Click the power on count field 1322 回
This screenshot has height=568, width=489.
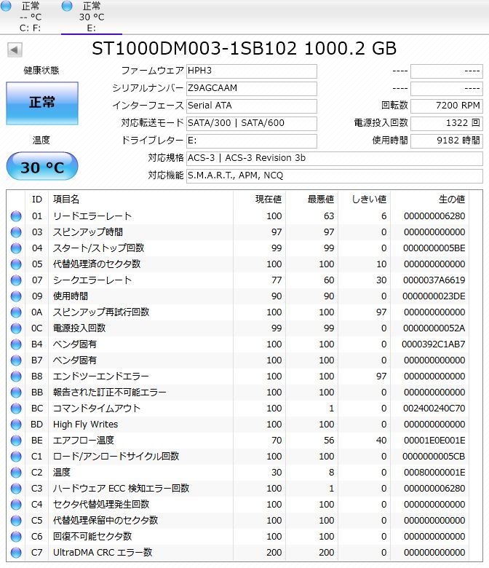pyautogui.click(x=447, y=123)
